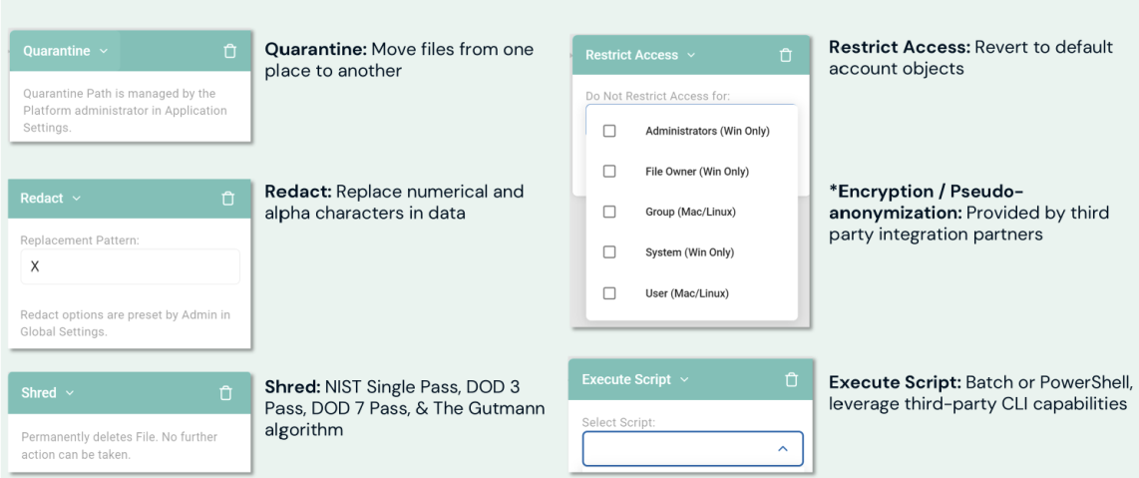The image size is (1139, 478).
Task: Open the Shred action dropdown
Action: [48, 393]
